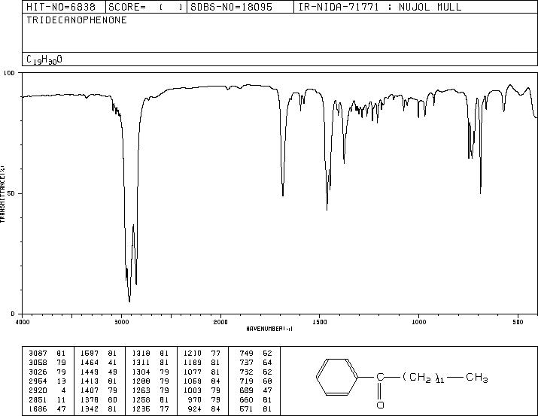The image size is (538, 416).
Task: Click the SDBS-NO=18095 header text
Action: coord(231,7)
